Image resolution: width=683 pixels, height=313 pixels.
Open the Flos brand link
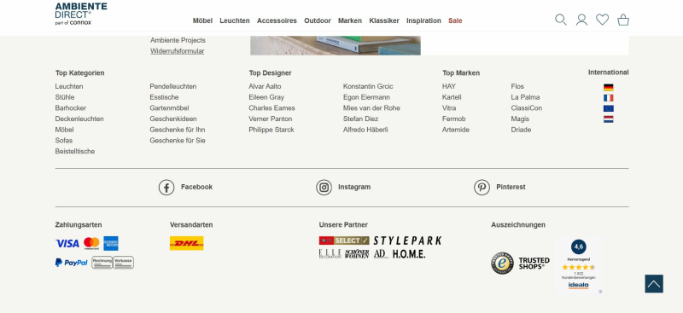517,86
